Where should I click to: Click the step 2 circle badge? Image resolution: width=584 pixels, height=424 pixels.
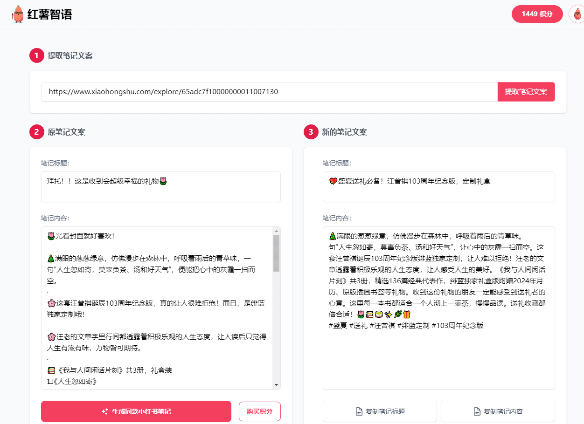[x=36, y=132]
